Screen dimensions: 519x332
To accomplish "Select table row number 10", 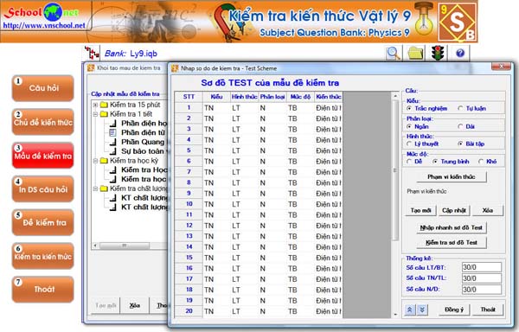I will coord(189,204).
